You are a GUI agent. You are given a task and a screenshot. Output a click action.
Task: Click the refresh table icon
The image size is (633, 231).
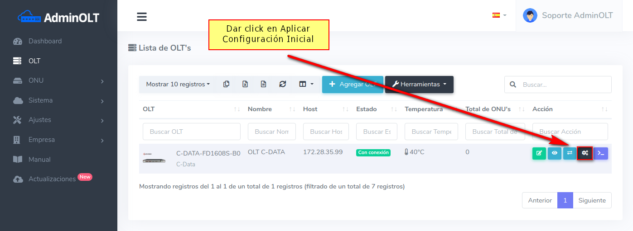[283, 84]
